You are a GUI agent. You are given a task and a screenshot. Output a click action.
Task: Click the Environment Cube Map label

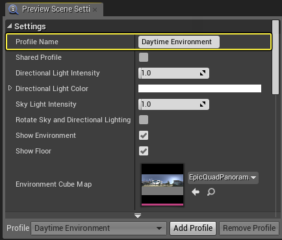point(54,184)
